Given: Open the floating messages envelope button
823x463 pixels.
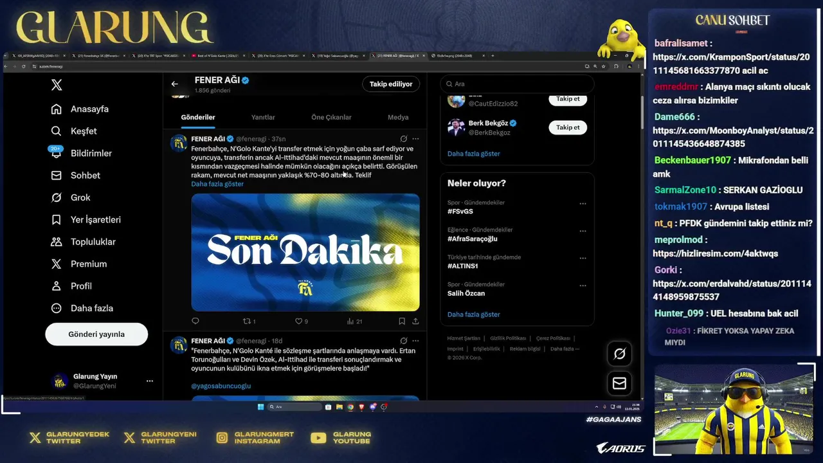Looking at the screenshot, I should pos(619,383).
